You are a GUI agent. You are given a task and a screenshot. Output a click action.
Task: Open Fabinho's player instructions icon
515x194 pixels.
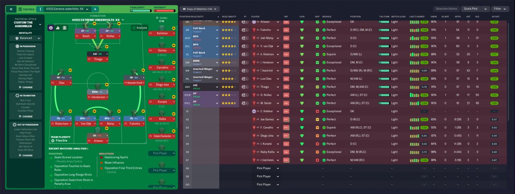(x=245, y=30)
